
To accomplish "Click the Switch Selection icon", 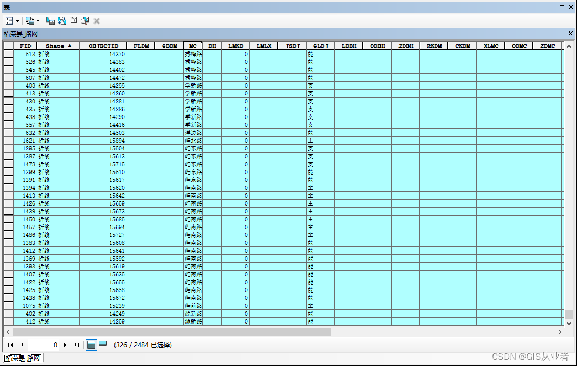I will [62, 21].
